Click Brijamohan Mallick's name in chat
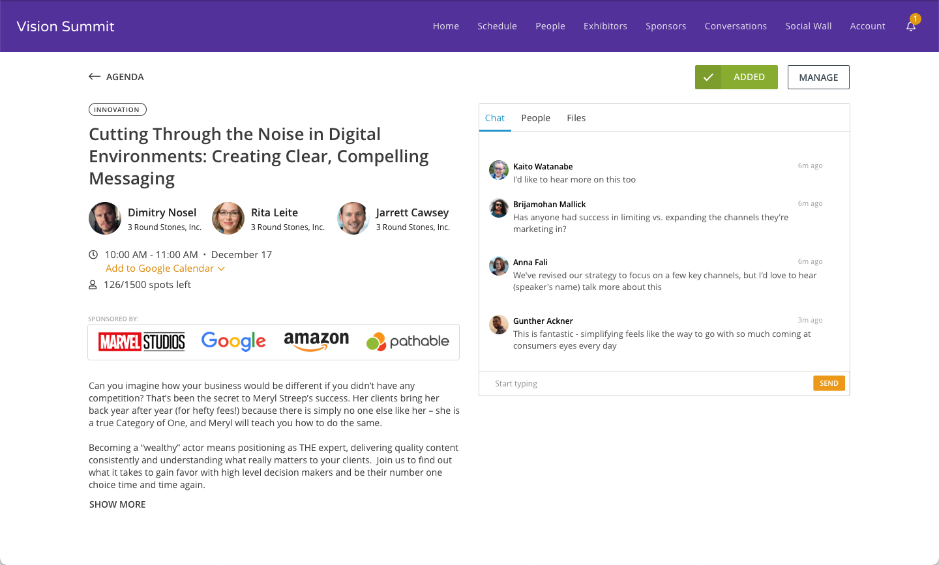Screen dimensions: 939x565 [549, 204]
